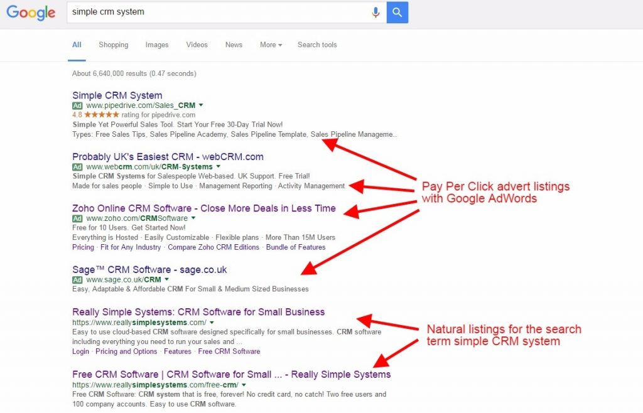Open the Fit for Any Industry sitelink
The width and height of the screenshot is (643, 413).
tap(131, 247)
